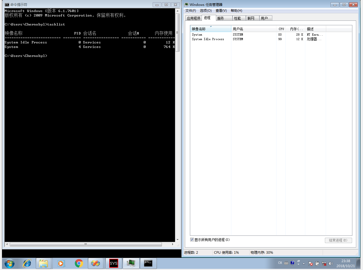Open the colorful ribbon-logo app in the taskbar

(96, 263)
